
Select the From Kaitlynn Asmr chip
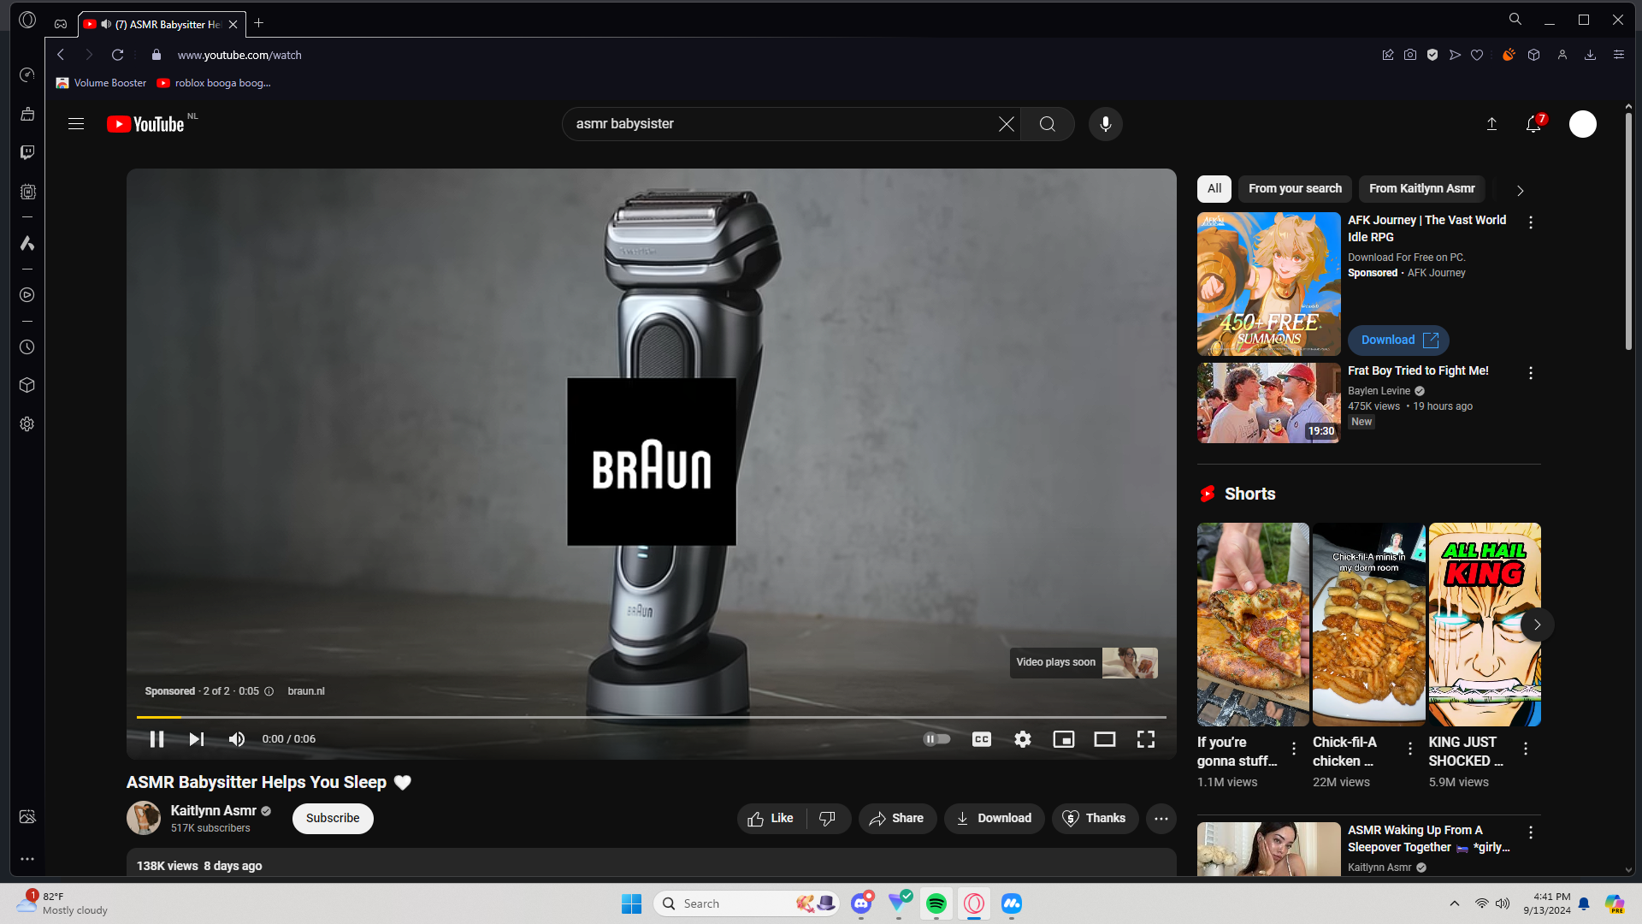(x=1421, y=189)
